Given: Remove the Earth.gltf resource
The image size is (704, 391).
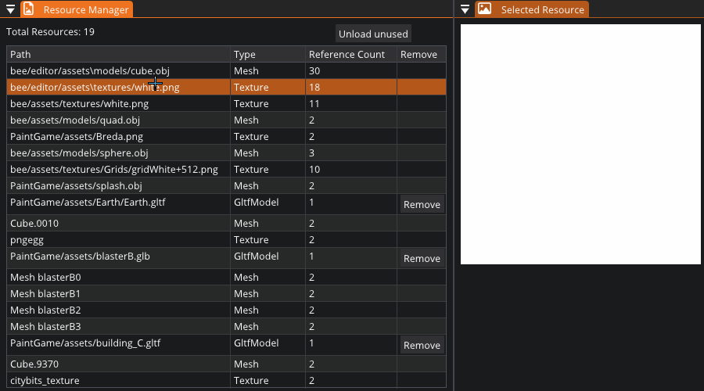Looking at the screenshot, I should pyautogui.click(x=422, y=205).
